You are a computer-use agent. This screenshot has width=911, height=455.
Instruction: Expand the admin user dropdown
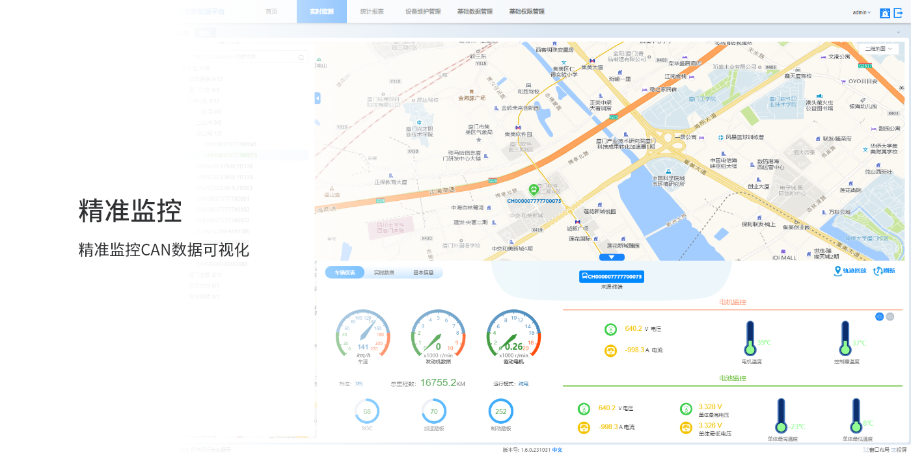(x=862, y=12)
